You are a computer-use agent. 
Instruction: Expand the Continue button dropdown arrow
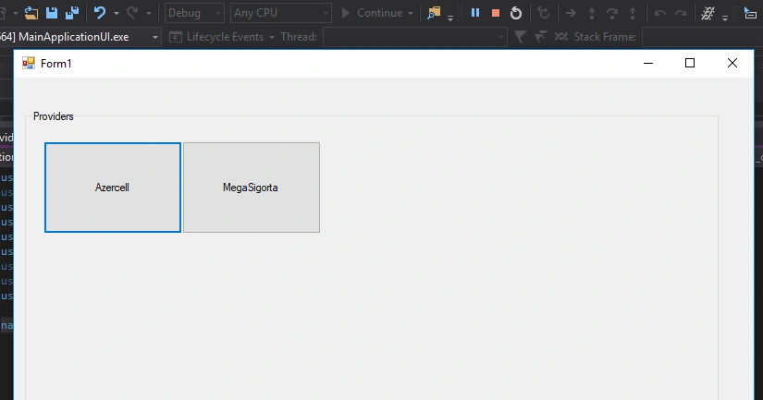tap(411, 14)
